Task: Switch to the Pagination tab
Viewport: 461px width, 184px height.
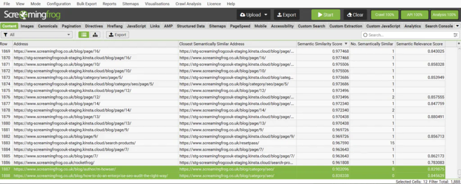Action: click(71, 26)
